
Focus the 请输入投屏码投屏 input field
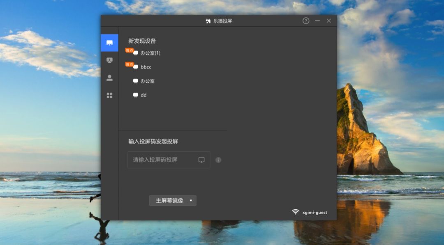(162, 160)
